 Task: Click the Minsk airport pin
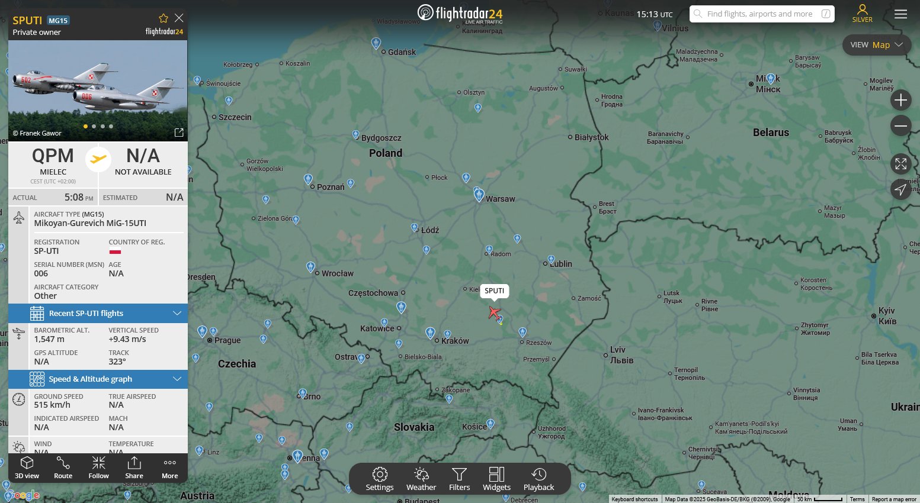coord(771,79)
